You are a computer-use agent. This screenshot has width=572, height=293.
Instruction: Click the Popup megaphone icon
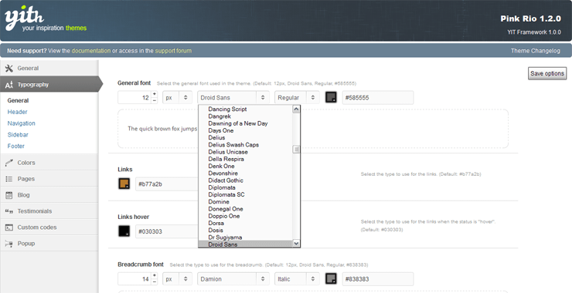(x=9, y=244)
